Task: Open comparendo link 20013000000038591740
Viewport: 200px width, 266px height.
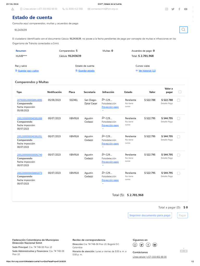Action: pyautogui.click(x=30, y=155)
